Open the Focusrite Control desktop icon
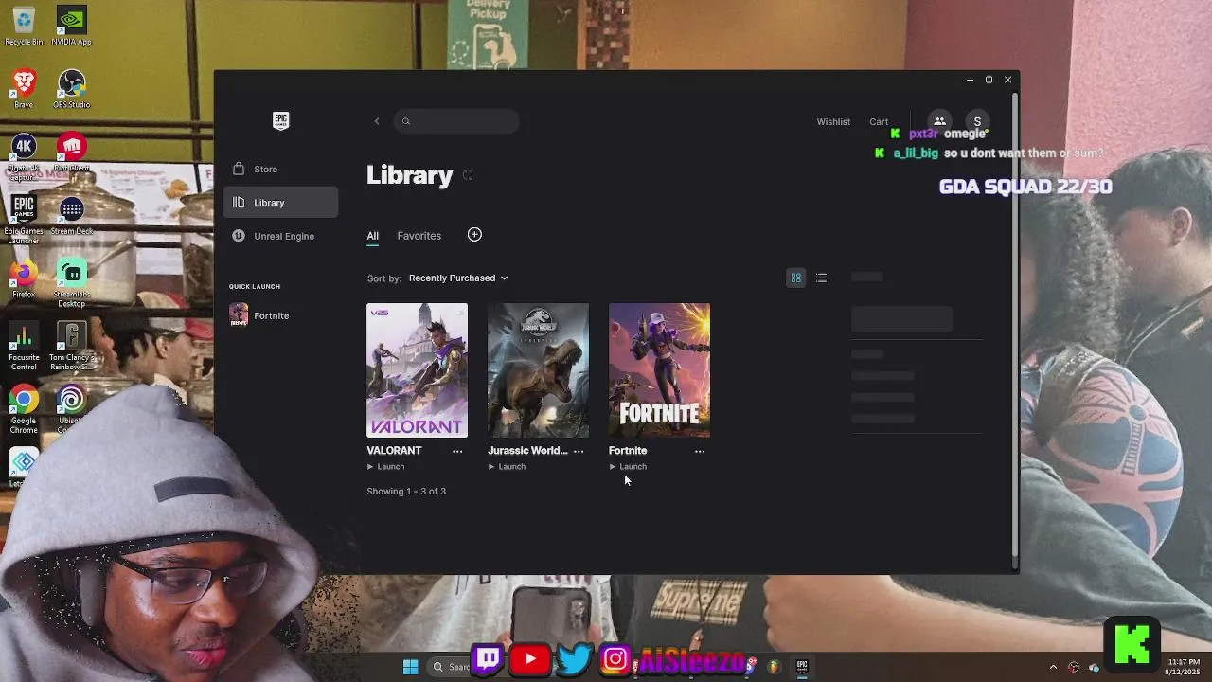The width and height of the screenshot is (1212, 682). point(24,347)
